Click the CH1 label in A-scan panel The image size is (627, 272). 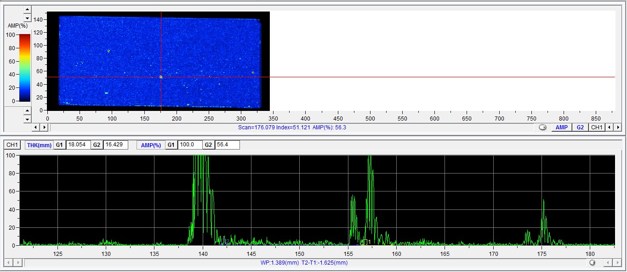[x=12, y=145]
